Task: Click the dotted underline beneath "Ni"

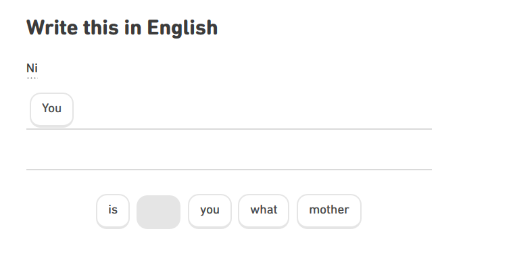Action: click(x=32, y=78)
